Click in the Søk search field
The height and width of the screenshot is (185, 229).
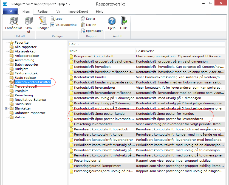tap(147, 44)
